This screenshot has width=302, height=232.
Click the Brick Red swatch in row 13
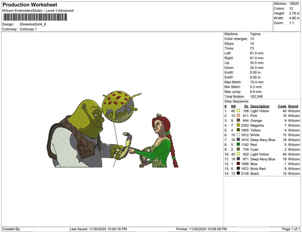point(238,168)
